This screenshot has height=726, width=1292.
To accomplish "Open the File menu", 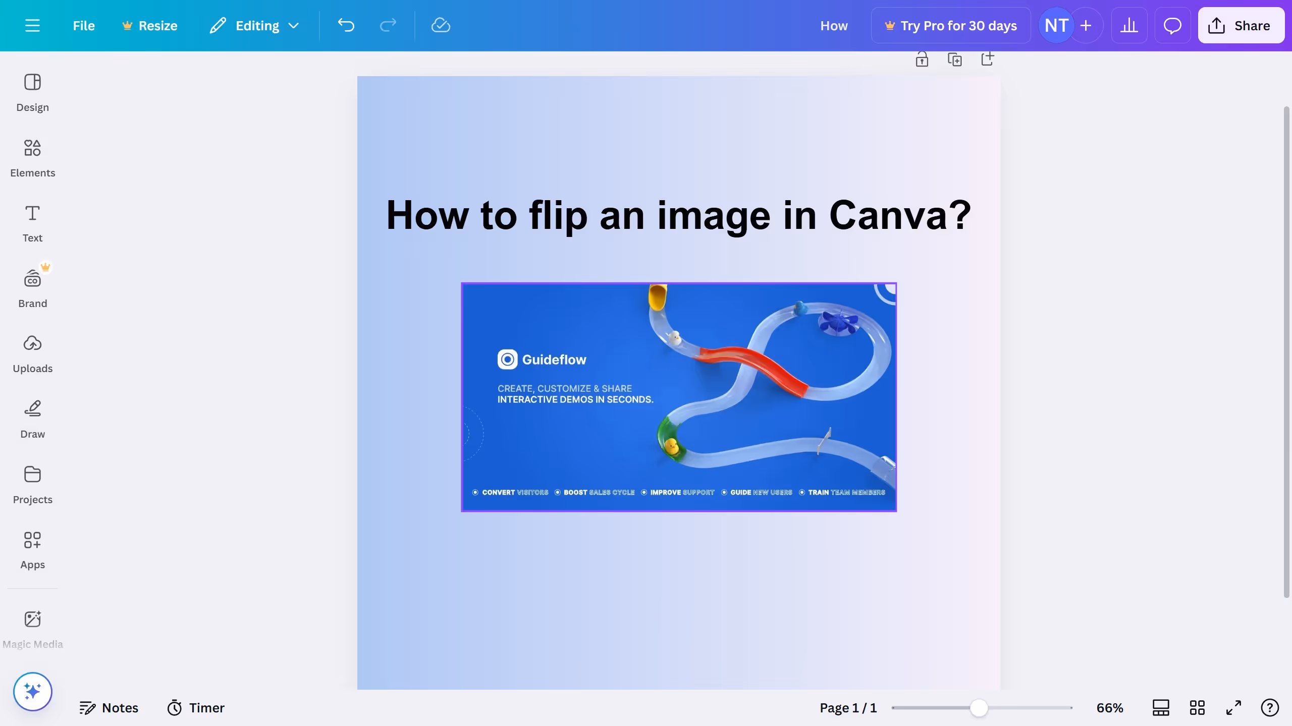I will pyautogui.click(x=83, y=25).
